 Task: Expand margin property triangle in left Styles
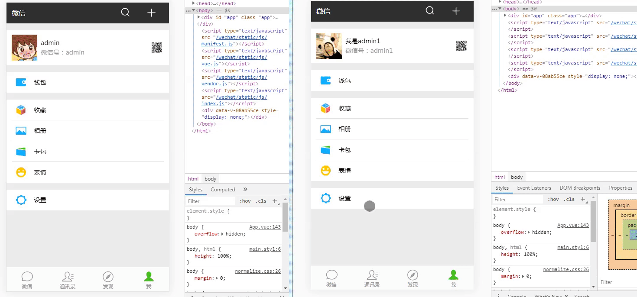click(217, 278)
